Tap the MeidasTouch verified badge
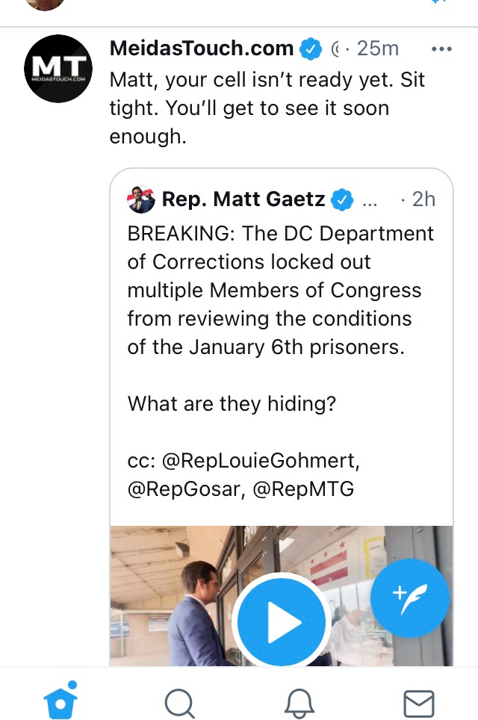The width and height of the screenshot is (478, 720). tap(310, 49)
